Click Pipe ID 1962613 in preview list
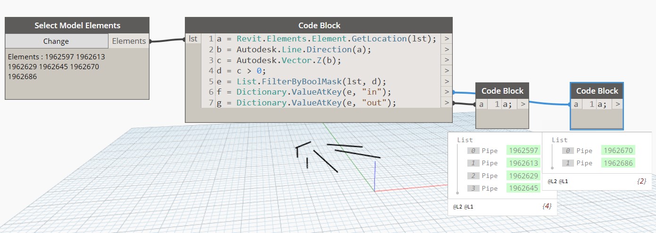 pyautogui.click(x=523, y=163)
